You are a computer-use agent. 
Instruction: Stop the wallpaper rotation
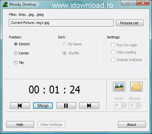[x=43, y=105]
